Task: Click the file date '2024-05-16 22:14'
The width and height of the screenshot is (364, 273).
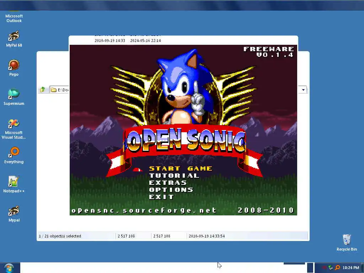Action: pos(145,41)
